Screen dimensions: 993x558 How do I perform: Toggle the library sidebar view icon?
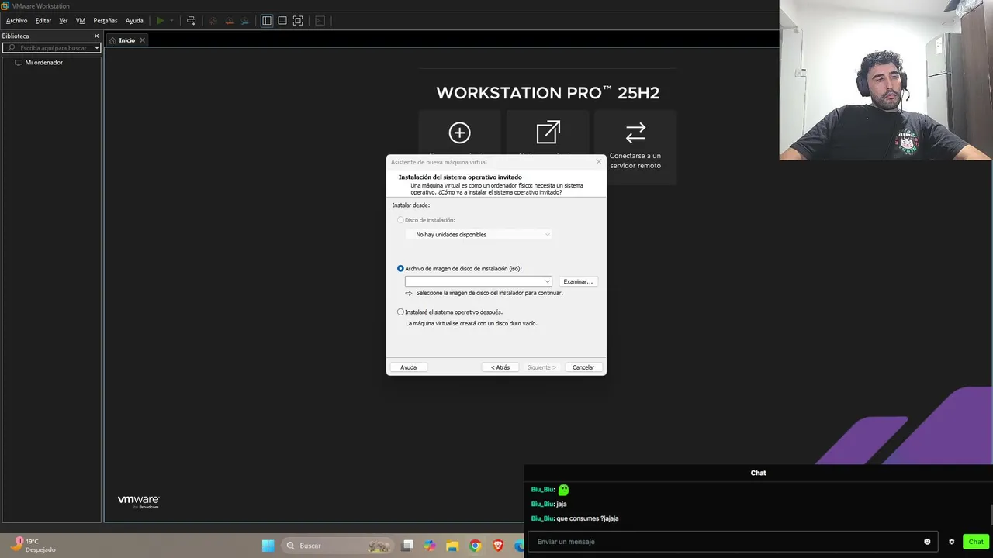[x=267, y=21]
